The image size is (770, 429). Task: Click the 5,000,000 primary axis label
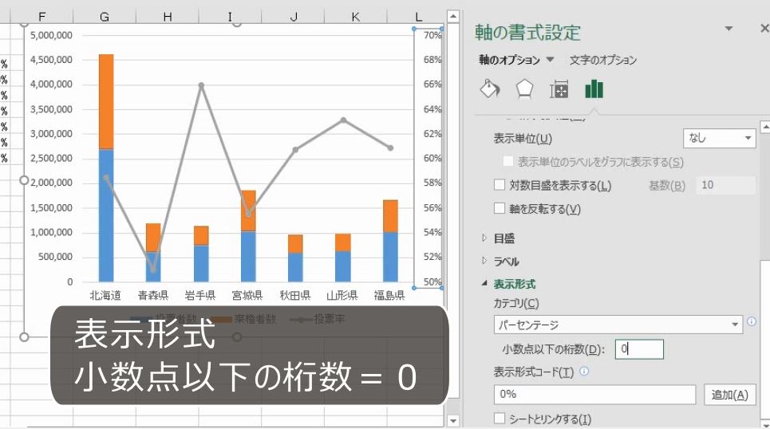point(51,35)
